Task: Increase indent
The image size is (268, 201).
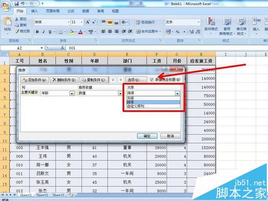Action: [x=130, y=32]
